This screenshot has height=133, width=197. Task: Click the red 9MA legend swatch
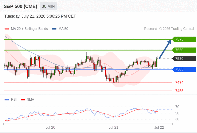point(23,100)
